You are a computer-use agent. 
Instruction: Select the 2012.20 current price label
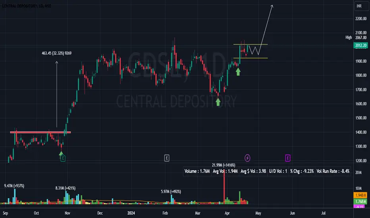tap(360, 45)
